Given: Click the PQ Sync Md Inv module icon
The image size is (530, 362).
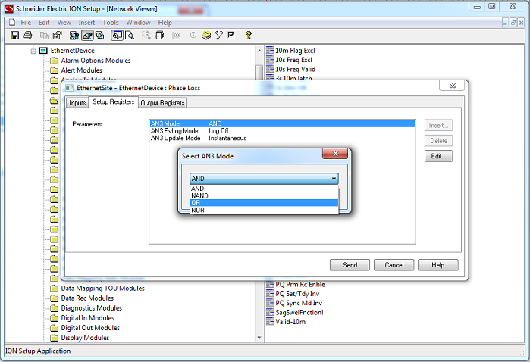Looking at the screenshot, I should point(270,303).
